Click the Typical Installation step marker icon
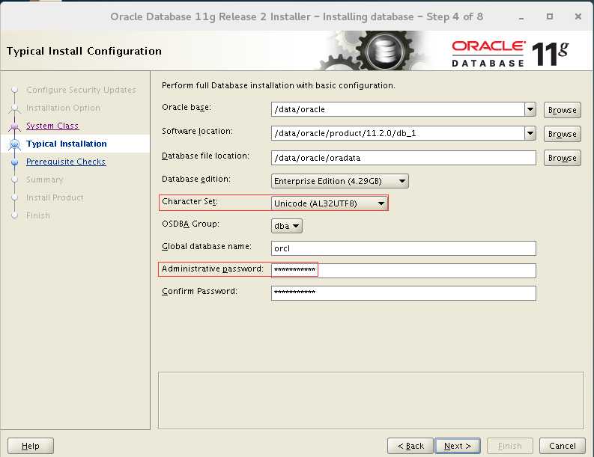 [14, 144]
